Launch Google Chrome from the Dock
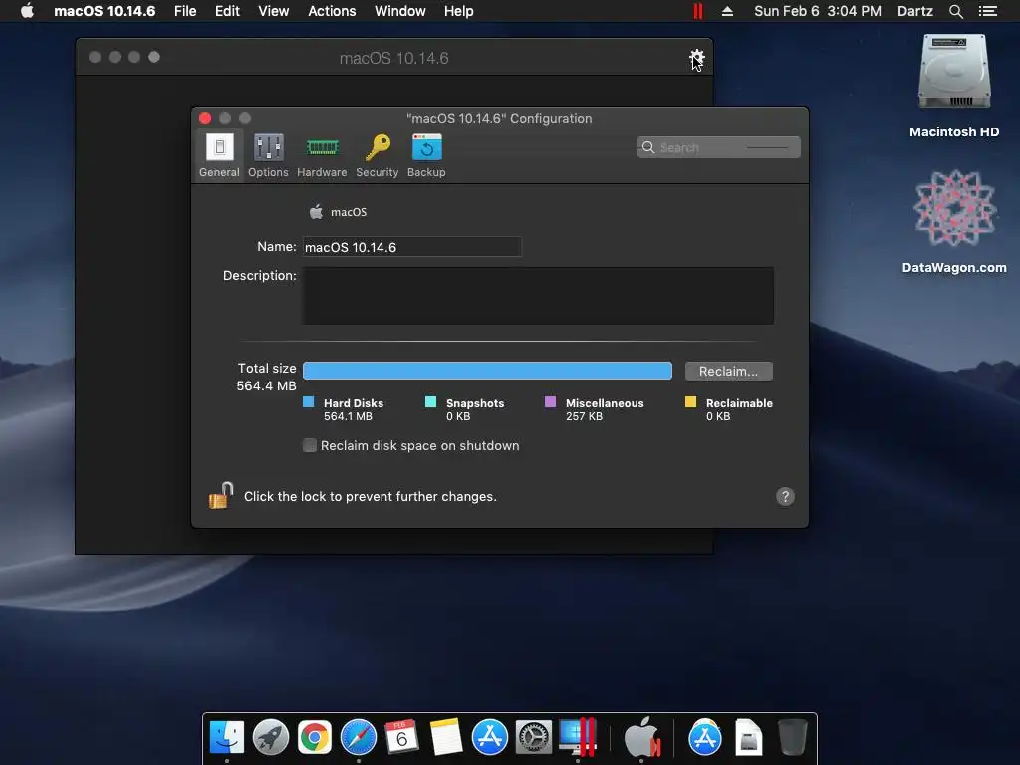The image size is (1020, 765). coord(315,738)
